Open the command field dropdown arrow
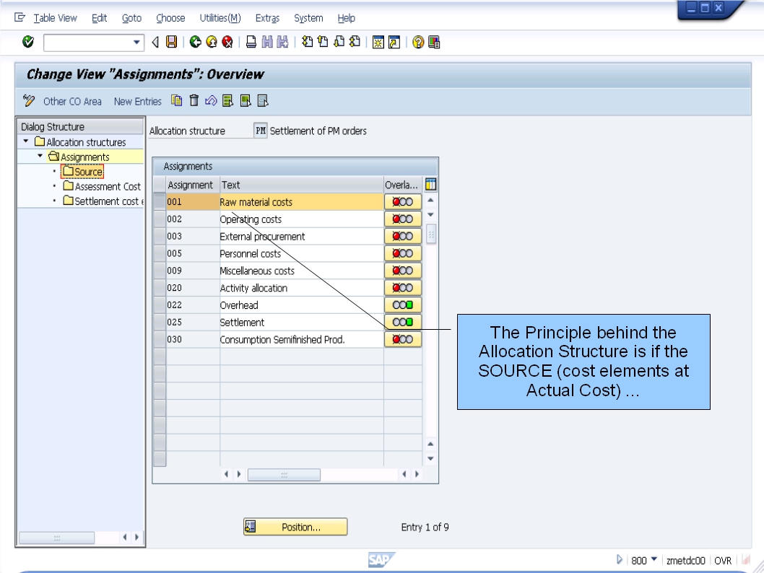 click(137, 43)
